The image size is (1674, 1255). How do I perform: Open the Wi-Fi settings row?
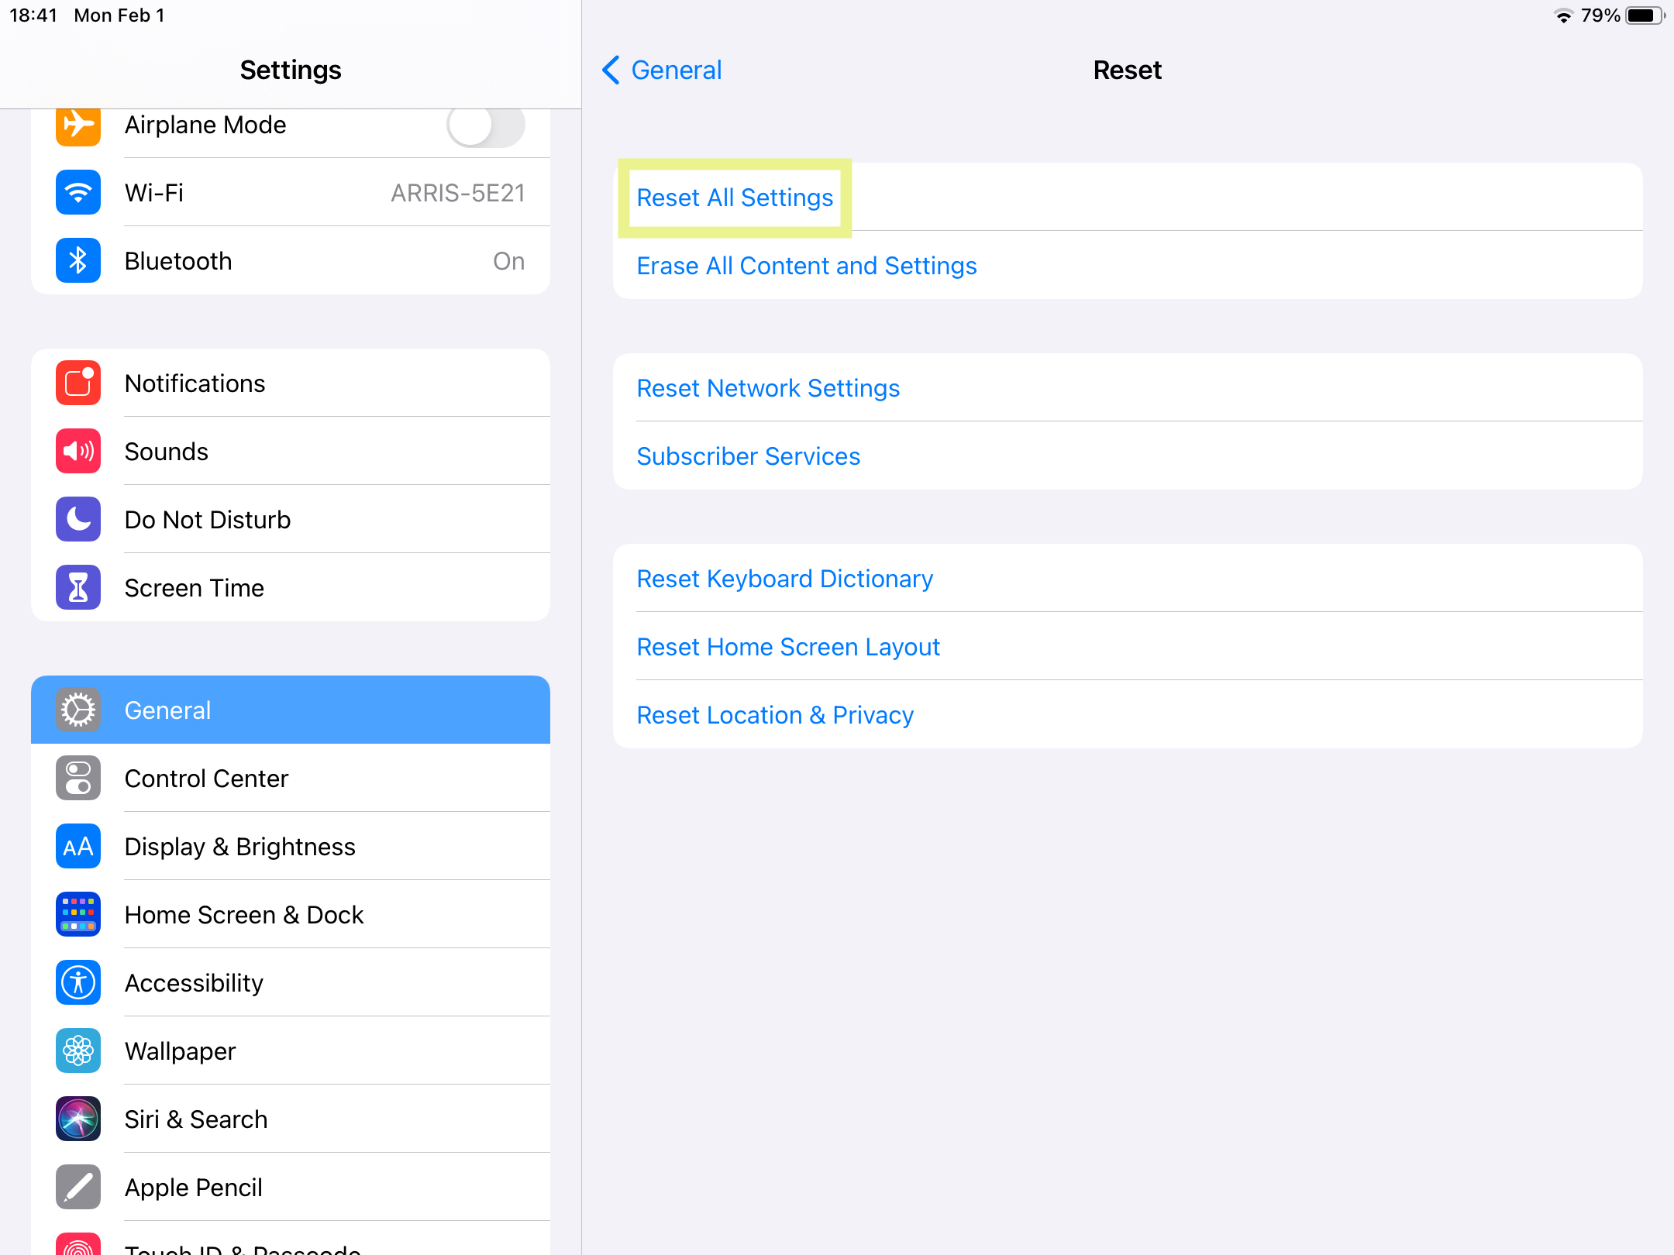tap(310, 192)
